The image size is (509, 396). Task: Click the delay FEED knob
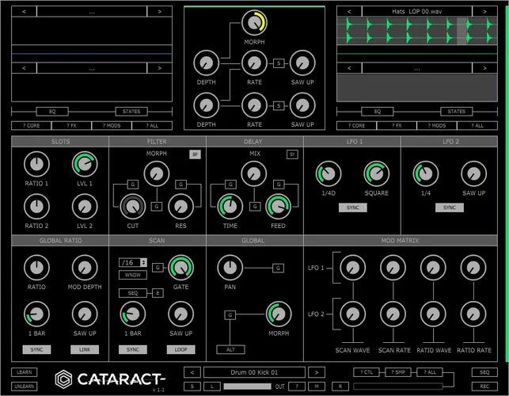[x=278, y=207]
